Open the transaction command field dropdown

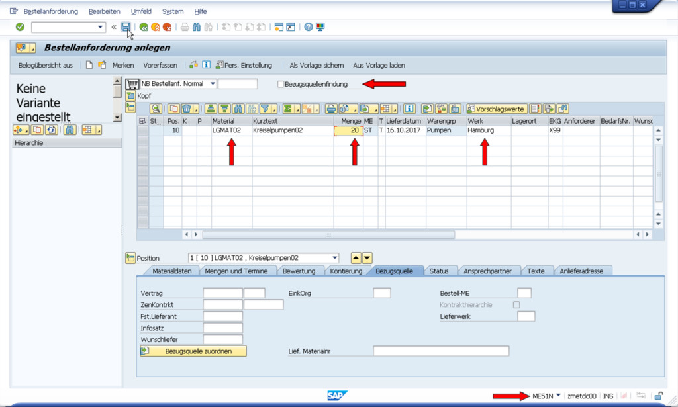(101, 27)
